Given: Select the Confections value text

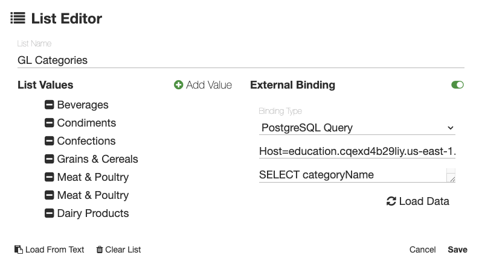Looking at the screenshot, I should pyautogui.click(x=86, y=141).
